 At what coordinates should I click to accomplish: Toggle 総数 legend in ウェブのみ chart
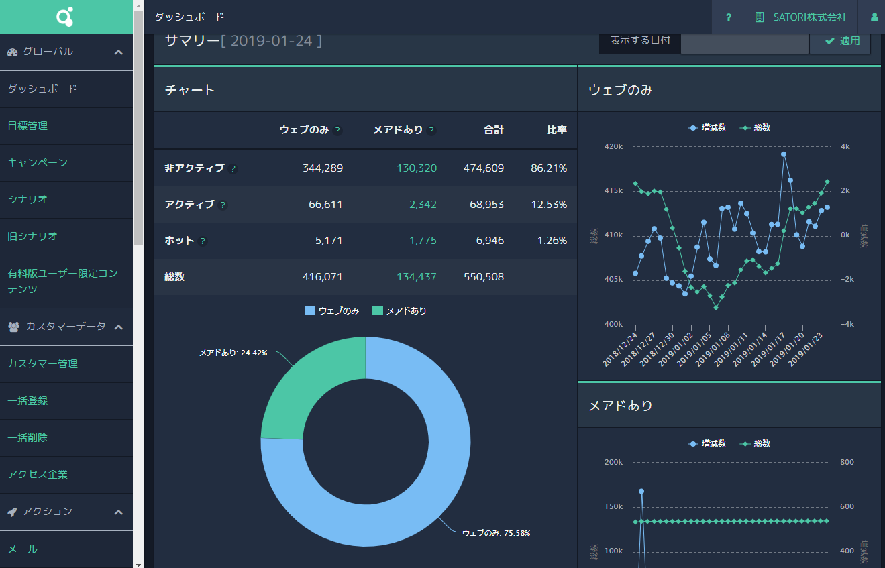tap(755, 127)
